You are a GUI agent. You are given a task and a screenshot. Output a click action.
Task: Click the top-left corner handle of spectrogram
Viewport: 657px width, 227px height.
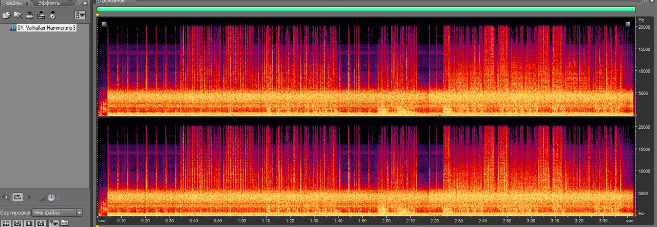click(x=104, y=24)
